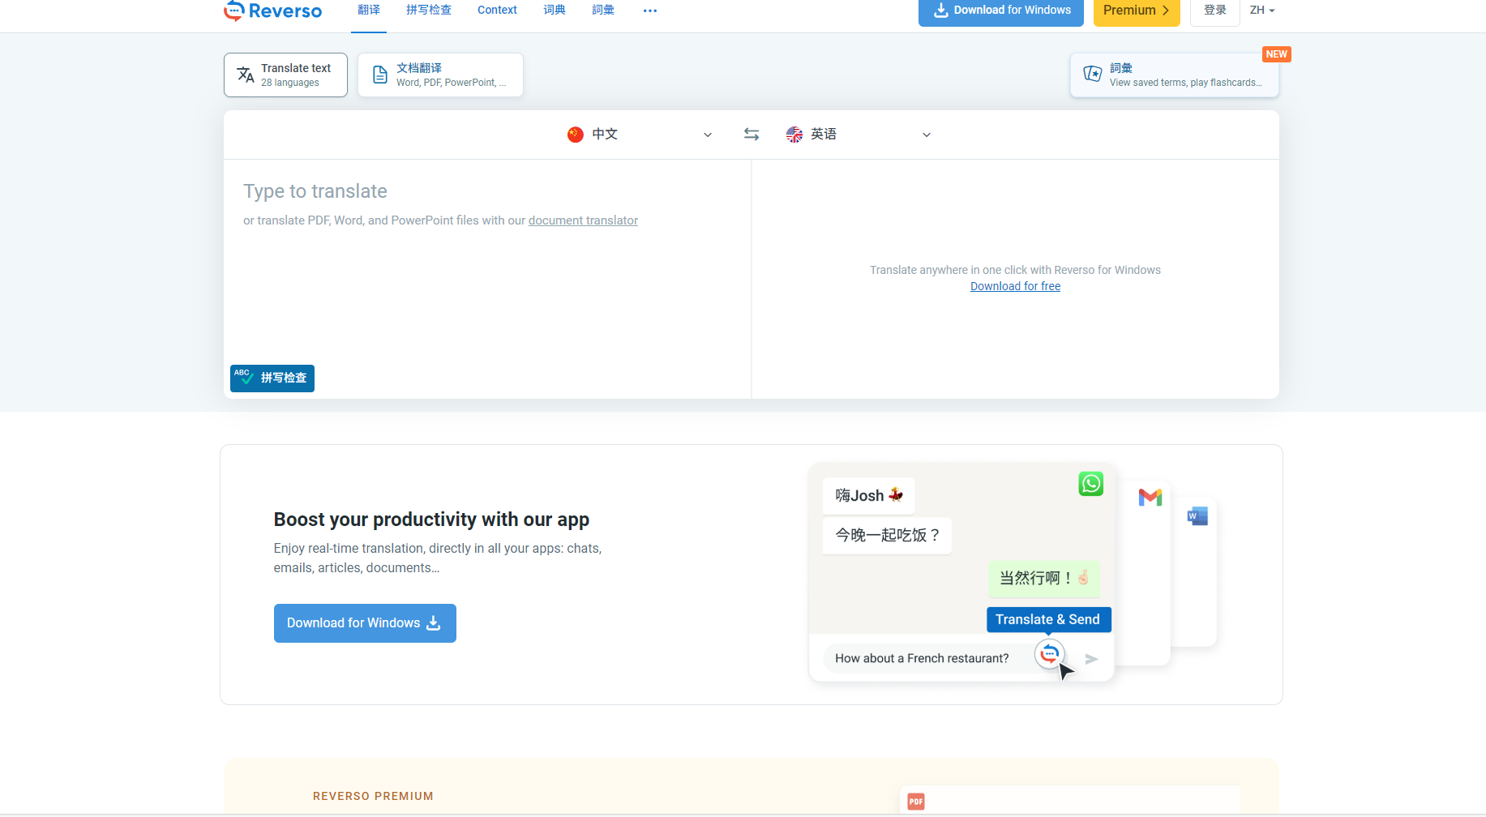This screenshot has height=817, width=1486.
Task: Click the send arrow icon in chat
Action: tap(1091, 659)
